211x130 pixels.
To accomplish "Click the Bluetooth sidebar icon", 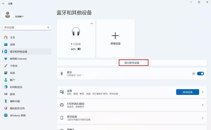I will [6, 52].
